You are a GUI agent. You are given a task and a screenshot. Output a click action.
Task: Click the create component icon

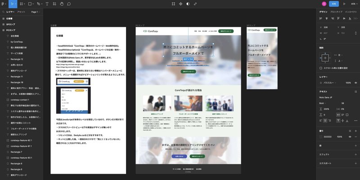tap(181, 4)
